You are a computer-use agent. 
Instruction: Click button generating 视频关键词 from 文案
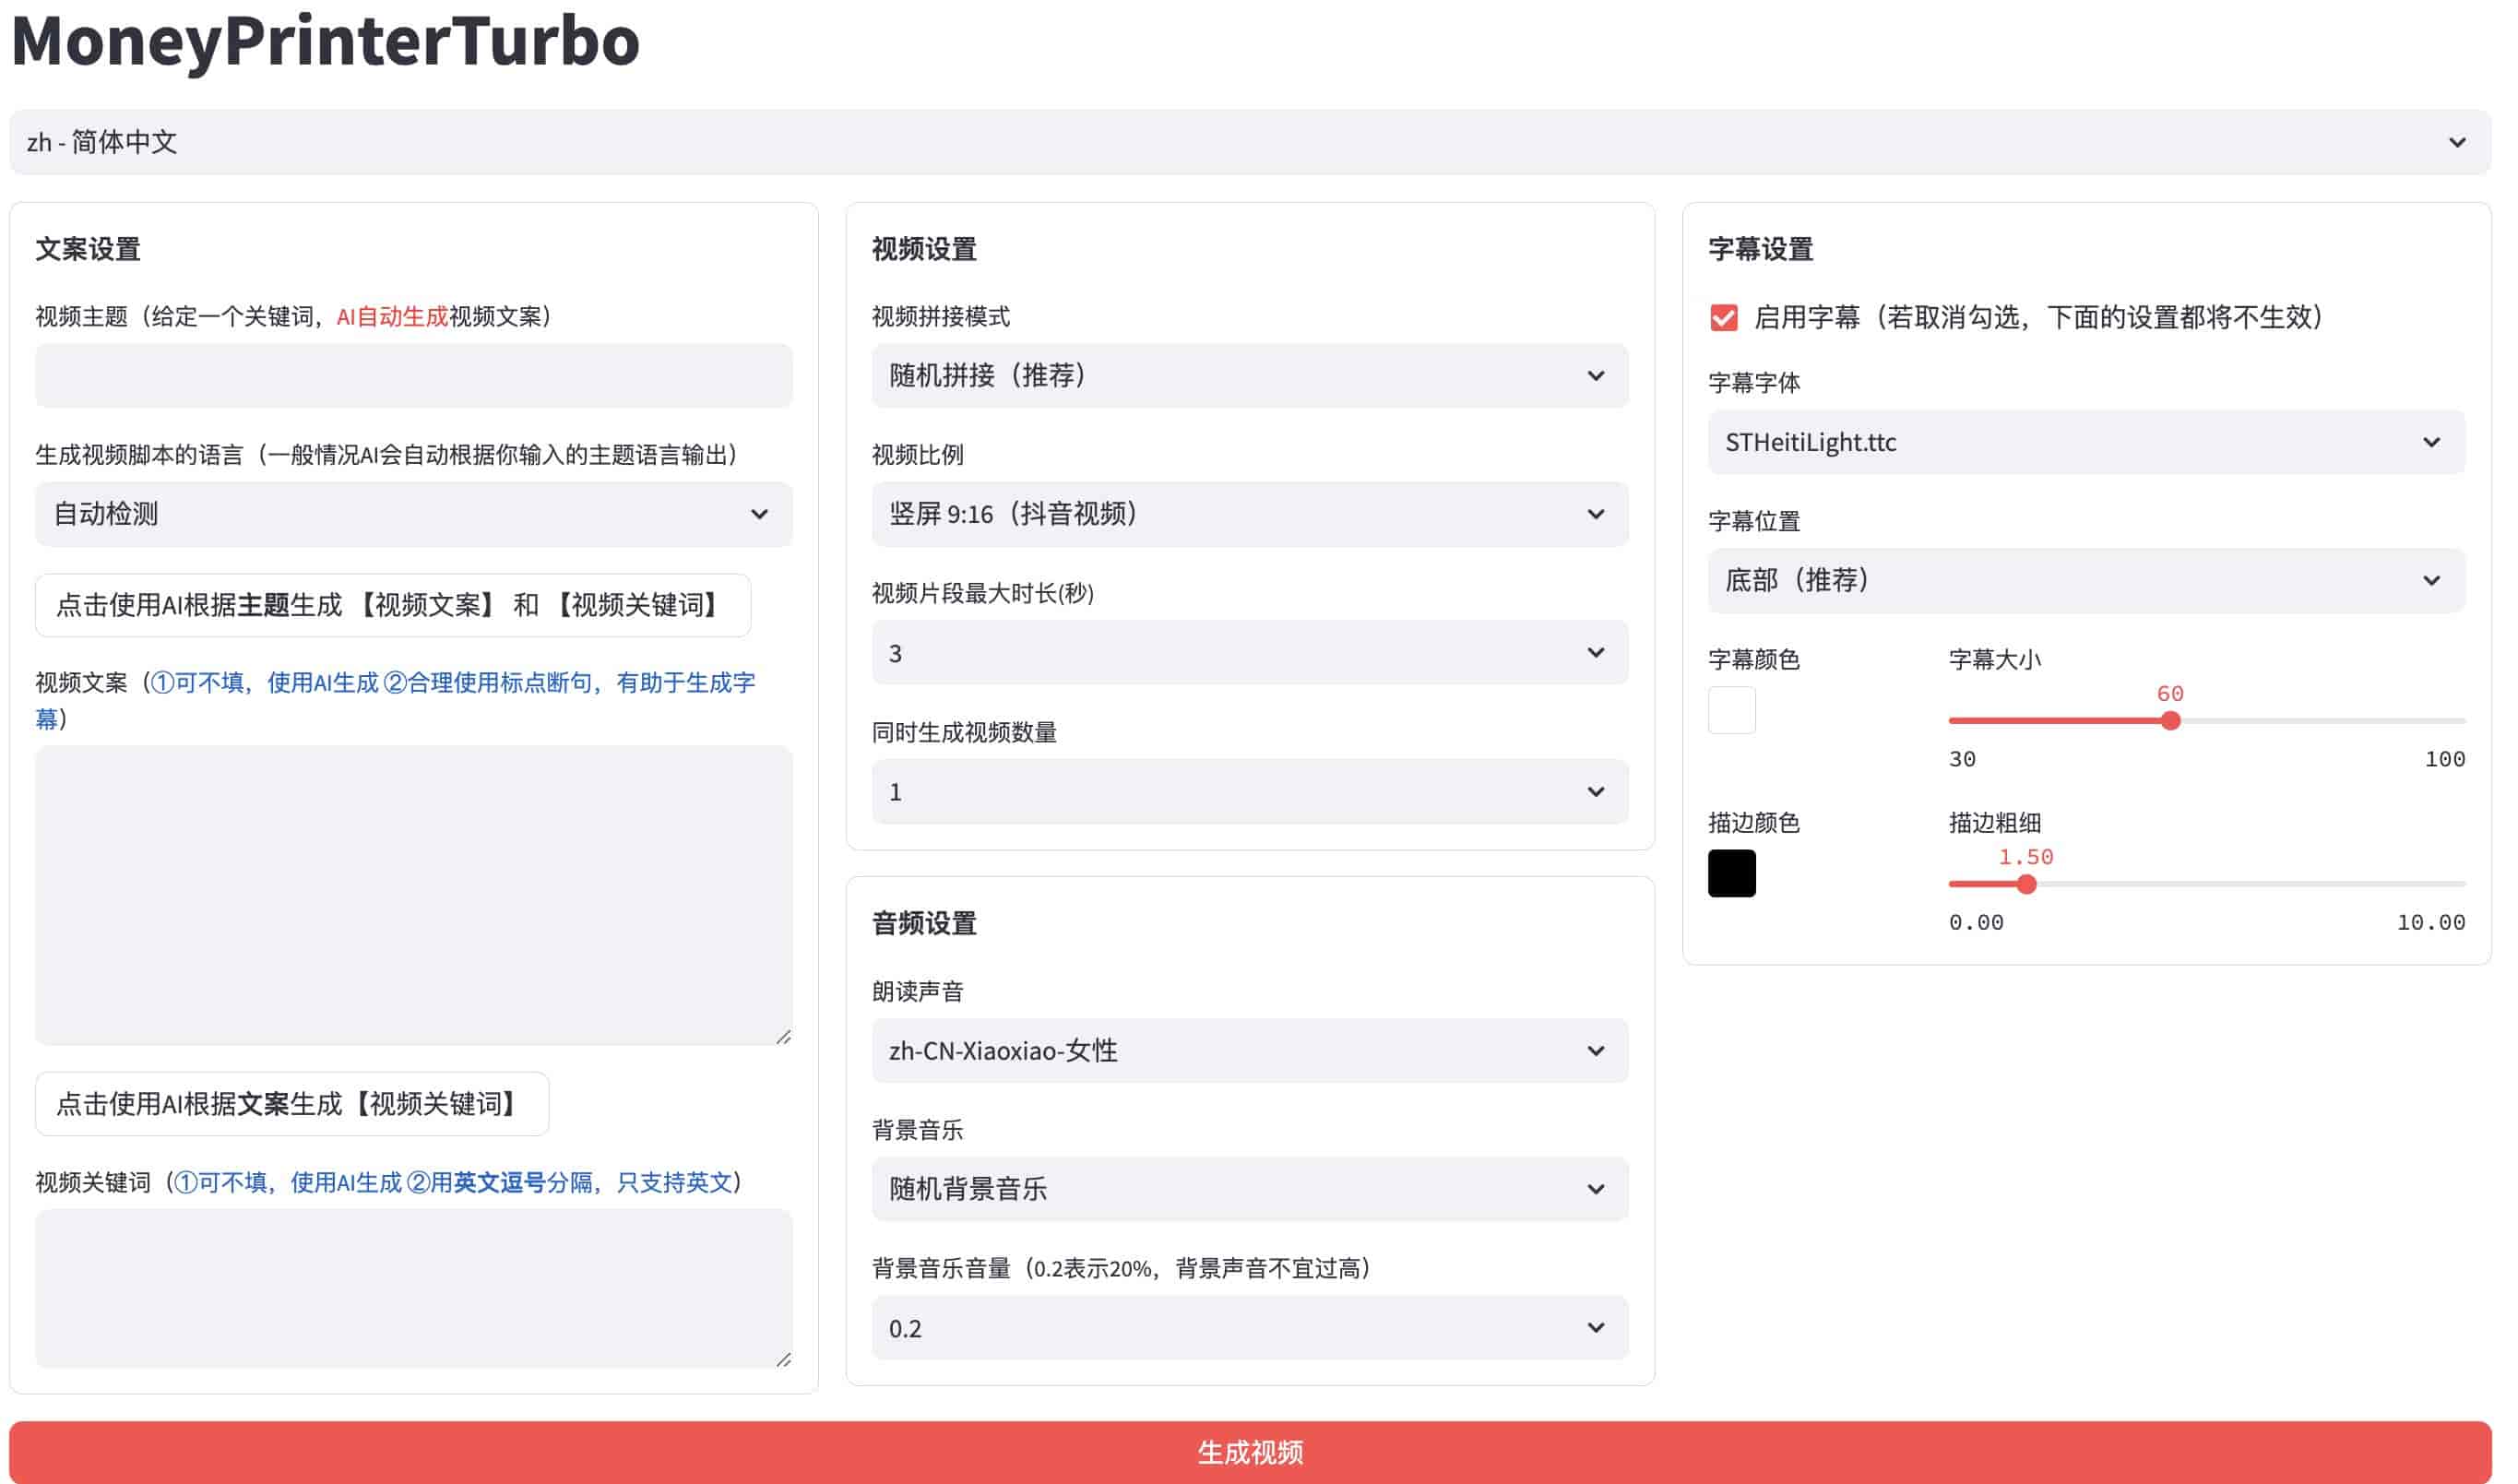tap(291, 1104)
